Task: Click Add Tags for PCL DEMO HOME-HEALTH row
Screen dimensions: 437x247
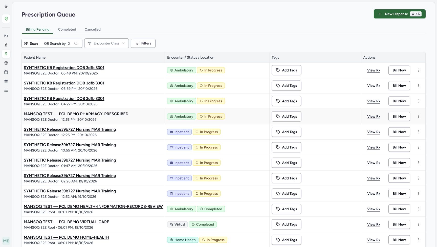Action: coord(287,240)
